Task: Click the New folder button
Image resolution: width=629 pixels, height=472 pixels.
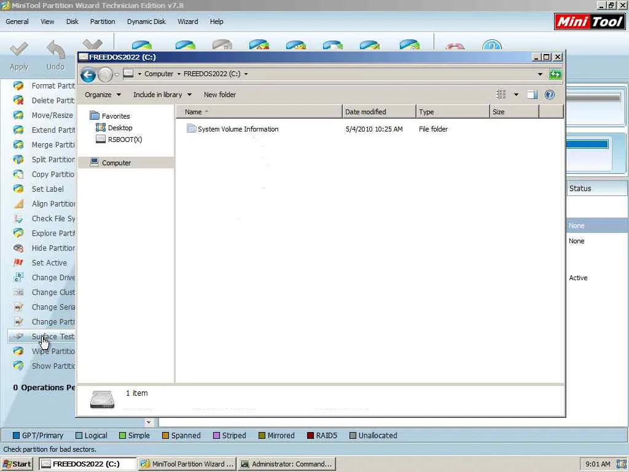Action: coord(219,95)
